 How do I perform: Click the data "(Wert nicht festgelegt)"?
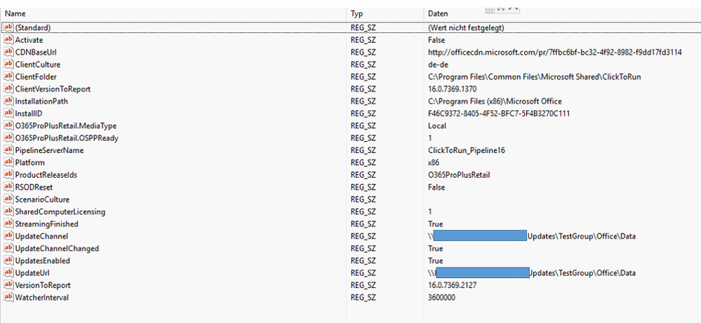click(466, 28)
